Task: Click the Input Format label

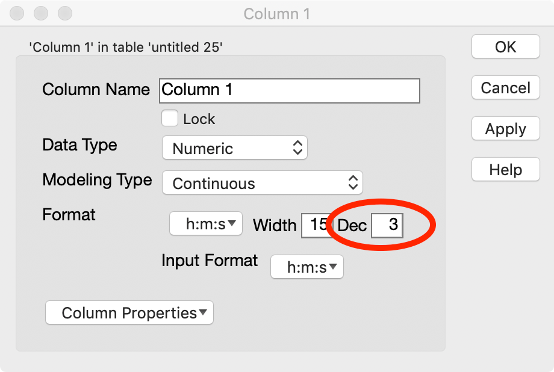Action: tap(210, 261)
